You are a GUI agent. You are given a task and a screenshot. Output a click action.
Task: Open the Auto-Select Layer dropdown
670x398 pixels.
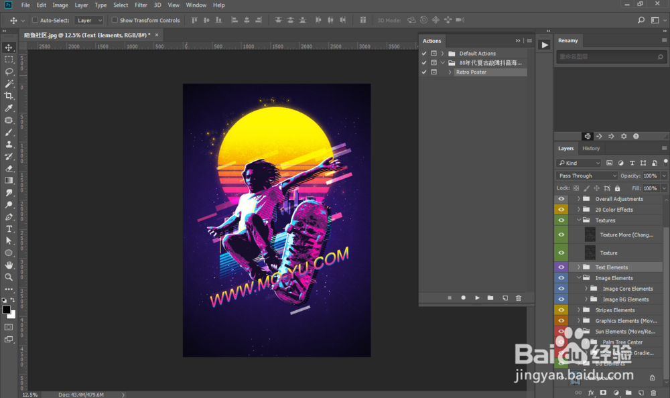tap(89, 20)
